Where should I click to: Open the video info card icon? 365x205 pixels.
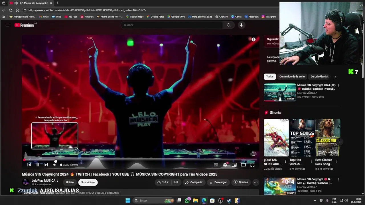point(254,40)
